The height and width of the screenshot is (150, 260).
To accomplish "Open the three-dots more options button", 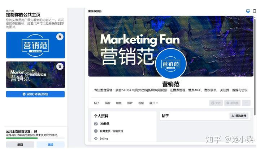I will click(x=246, y=103).
